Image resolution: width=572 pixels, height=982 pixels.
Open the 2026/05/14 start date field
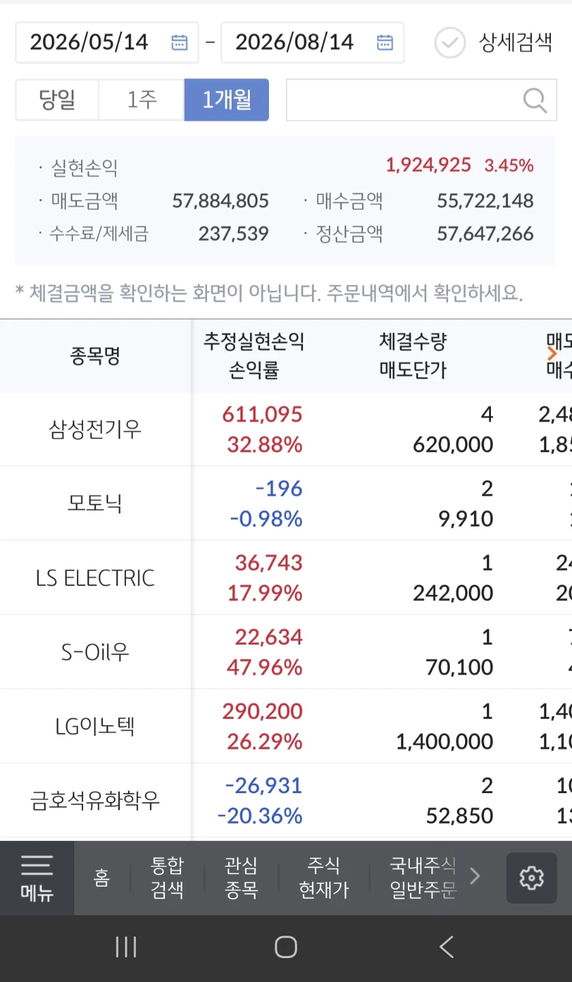107,42
